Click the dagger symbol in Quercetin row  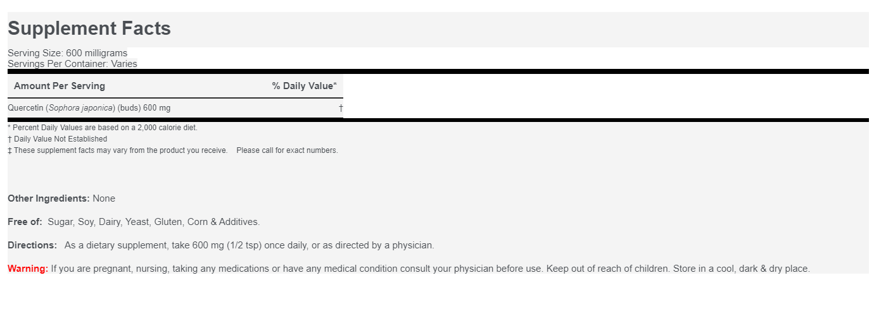[x=341, y=108]
